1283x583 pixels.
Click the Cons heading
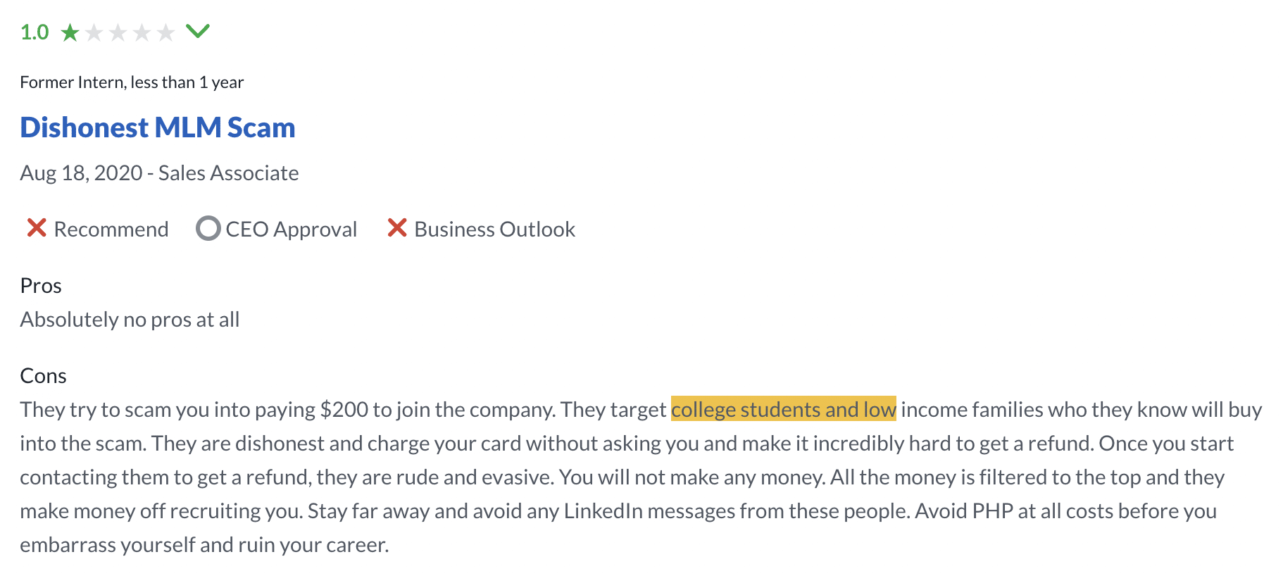tap(43, 376)
